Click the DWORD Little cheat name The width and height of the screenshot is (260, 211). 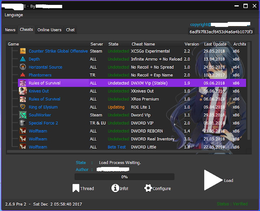tap(143, 147)
